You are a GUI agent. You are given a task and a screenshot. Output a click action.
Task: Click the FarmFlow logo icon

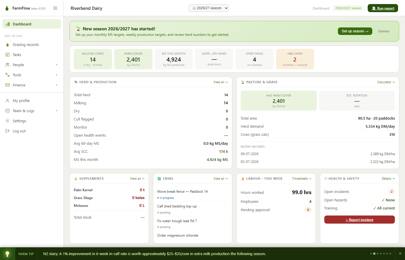(x=7, y=8)
